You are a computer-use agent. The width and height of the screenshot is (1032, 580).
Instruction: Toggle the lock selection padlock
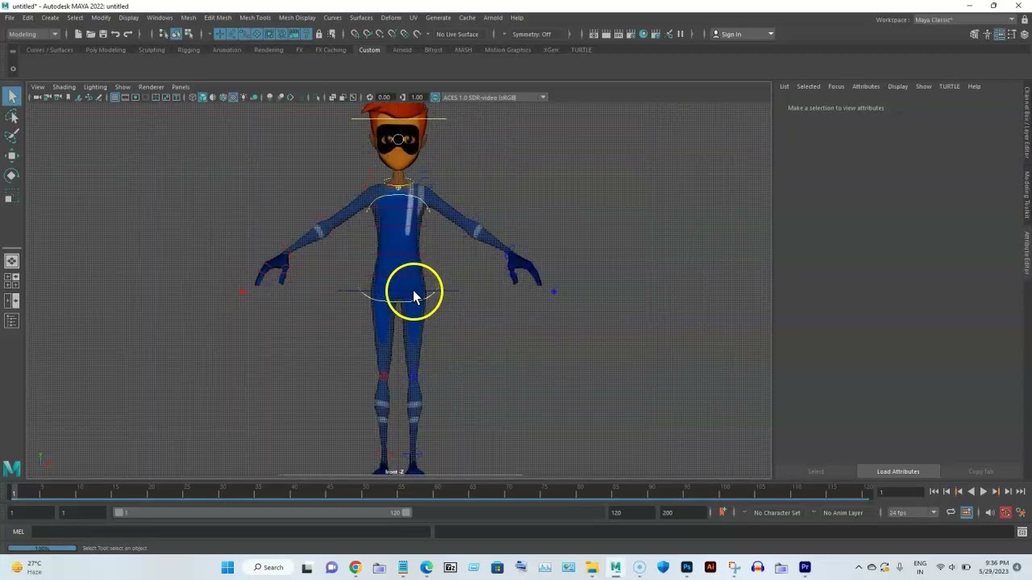coord(318,34)
